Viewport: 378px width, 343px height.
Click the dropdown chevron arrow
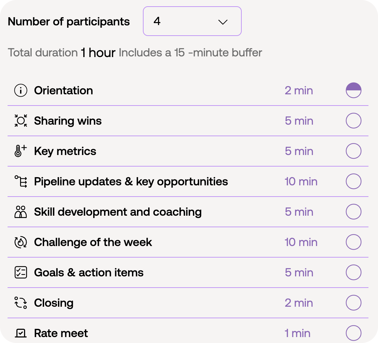point(223,22)
